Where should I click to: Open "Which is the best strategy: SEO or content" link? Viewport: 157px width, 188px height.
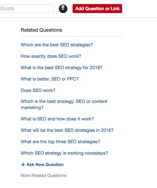pos(64,101)
